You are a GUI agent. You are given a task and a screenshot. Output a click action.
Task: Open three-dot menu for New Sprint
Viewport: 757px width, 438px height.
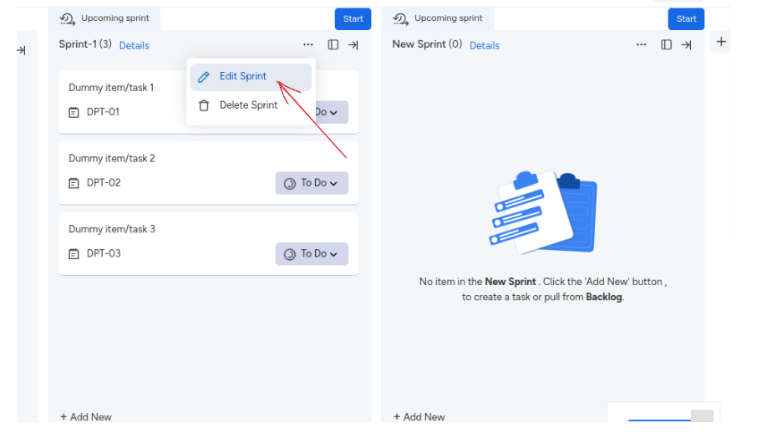(642, 45)
